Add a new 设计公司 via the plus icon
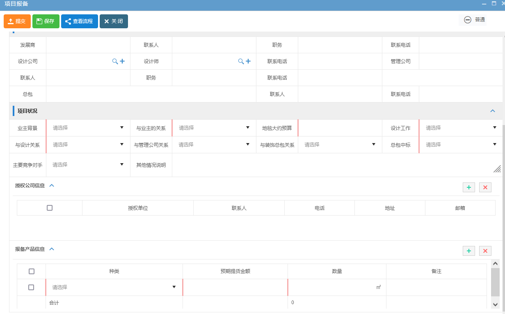Image resolution: width=505 pixels, height=314 pixels. click(x=122, y=61)
